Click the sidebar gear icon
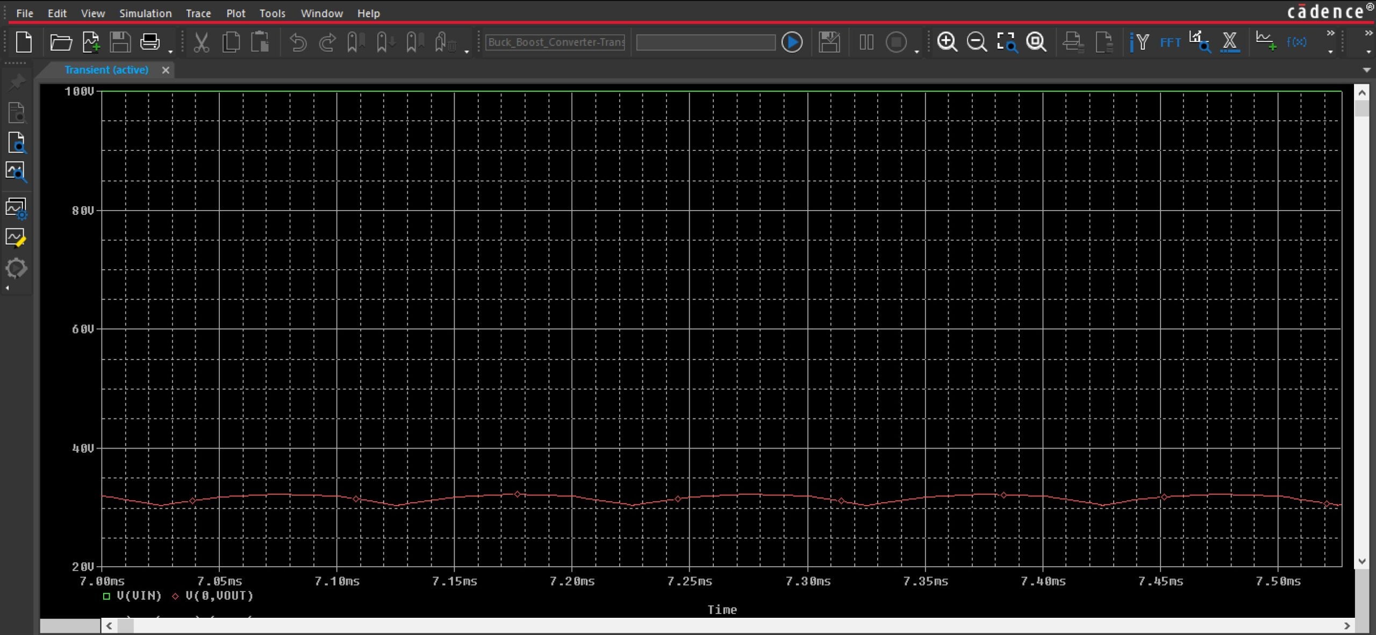 [x=16, y=268]
